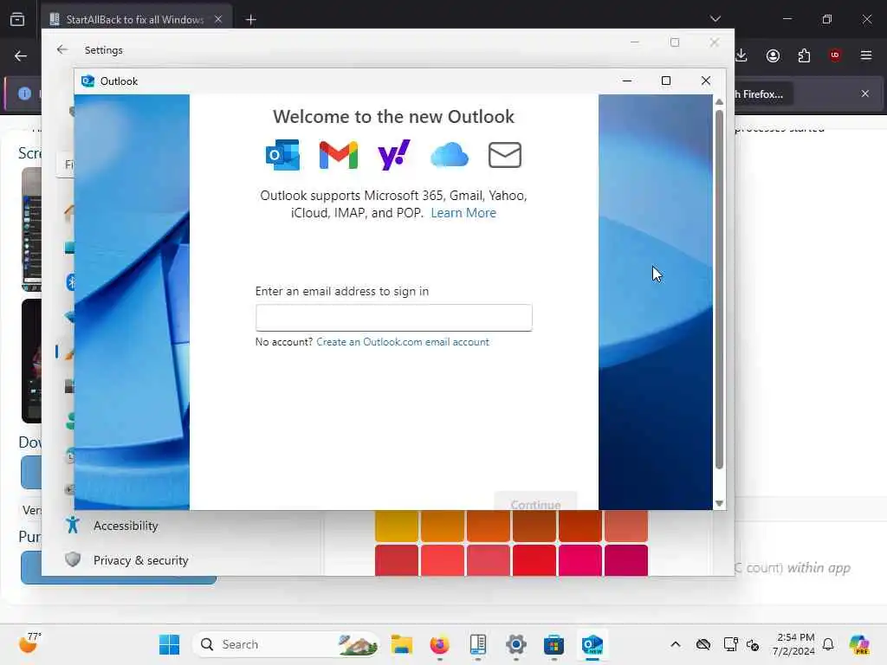Screen dimensions: 887x665
Task: Open Copilot preview icon in taskbar
Action: pos(859,644)
